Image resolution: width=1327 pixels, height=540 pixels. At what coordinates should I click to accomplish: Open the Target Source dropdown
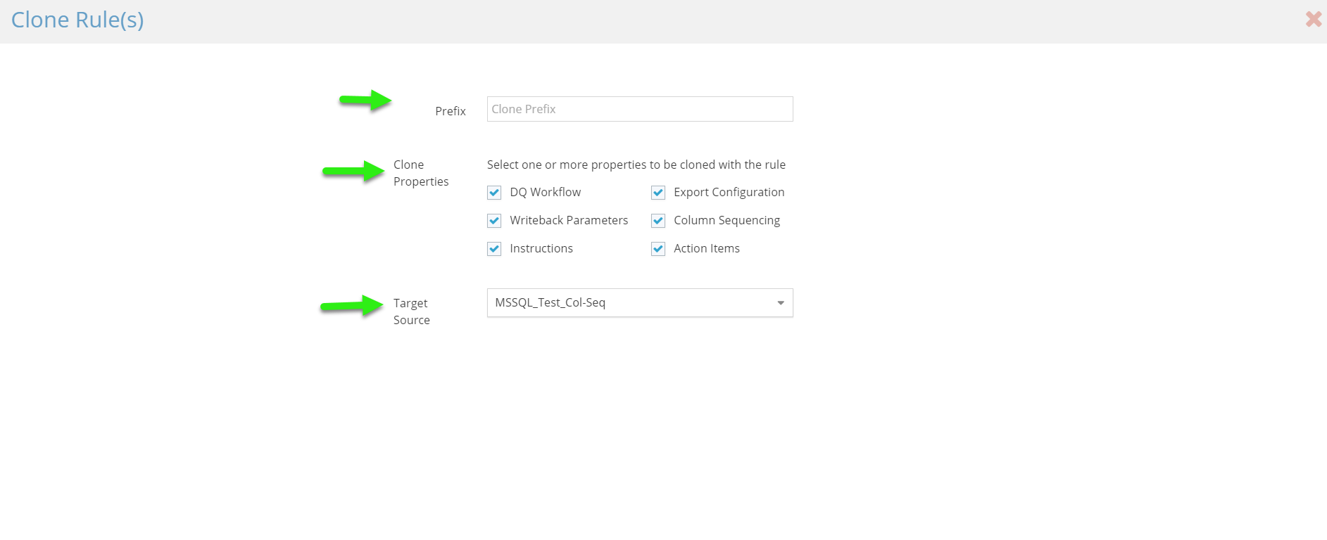point(640,302)
